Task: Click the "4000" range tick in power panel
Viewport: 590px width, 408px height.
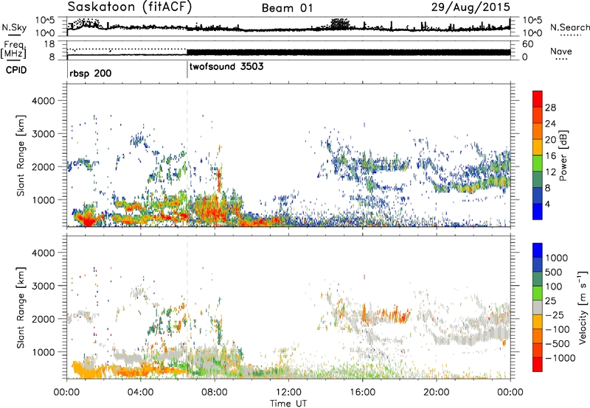Action: 43,101
